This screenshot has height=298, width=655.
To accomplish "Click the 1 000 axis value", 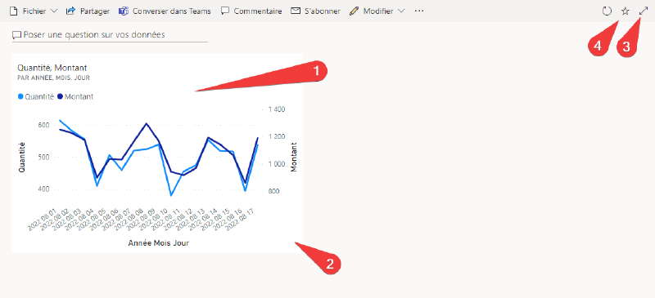I will coord(277,164).
